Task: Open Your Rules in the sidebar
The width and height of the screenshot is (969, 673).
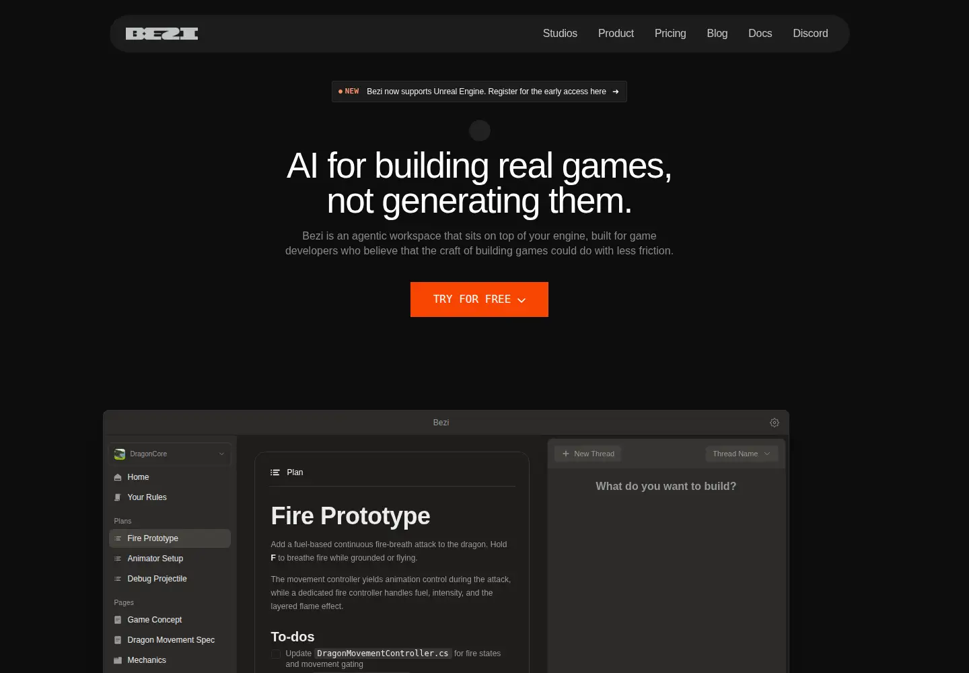Action: 170,497
